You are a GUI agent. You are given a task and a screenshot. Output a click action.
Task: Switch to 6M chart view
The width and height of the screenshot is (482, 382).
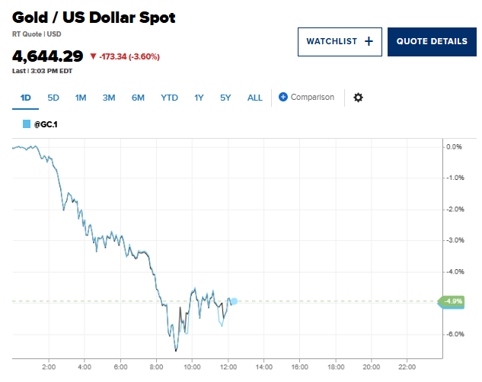138,98
